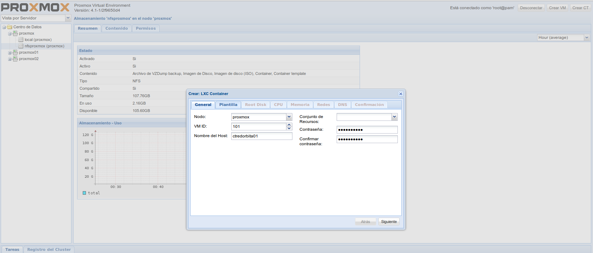Click the local (proxmox) storage icon
The image size is (593, 253).
(21, 40)
